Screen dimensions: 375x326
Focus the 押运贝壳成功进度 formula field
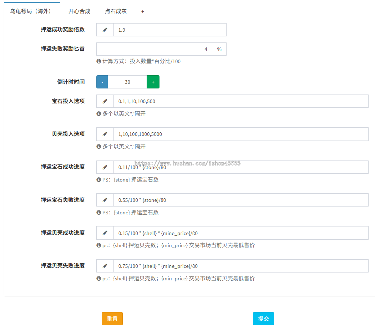point(241,233)
